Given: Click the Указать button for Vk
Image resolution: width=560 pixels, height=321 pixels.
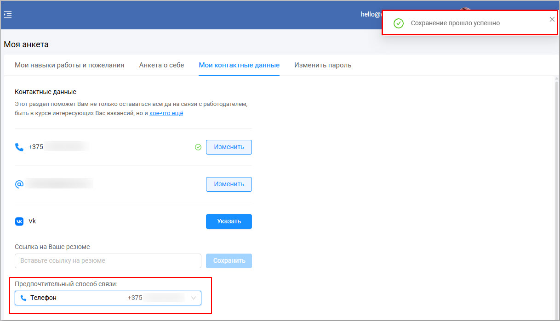Looking at the screenshot, I should click(229, 221).
